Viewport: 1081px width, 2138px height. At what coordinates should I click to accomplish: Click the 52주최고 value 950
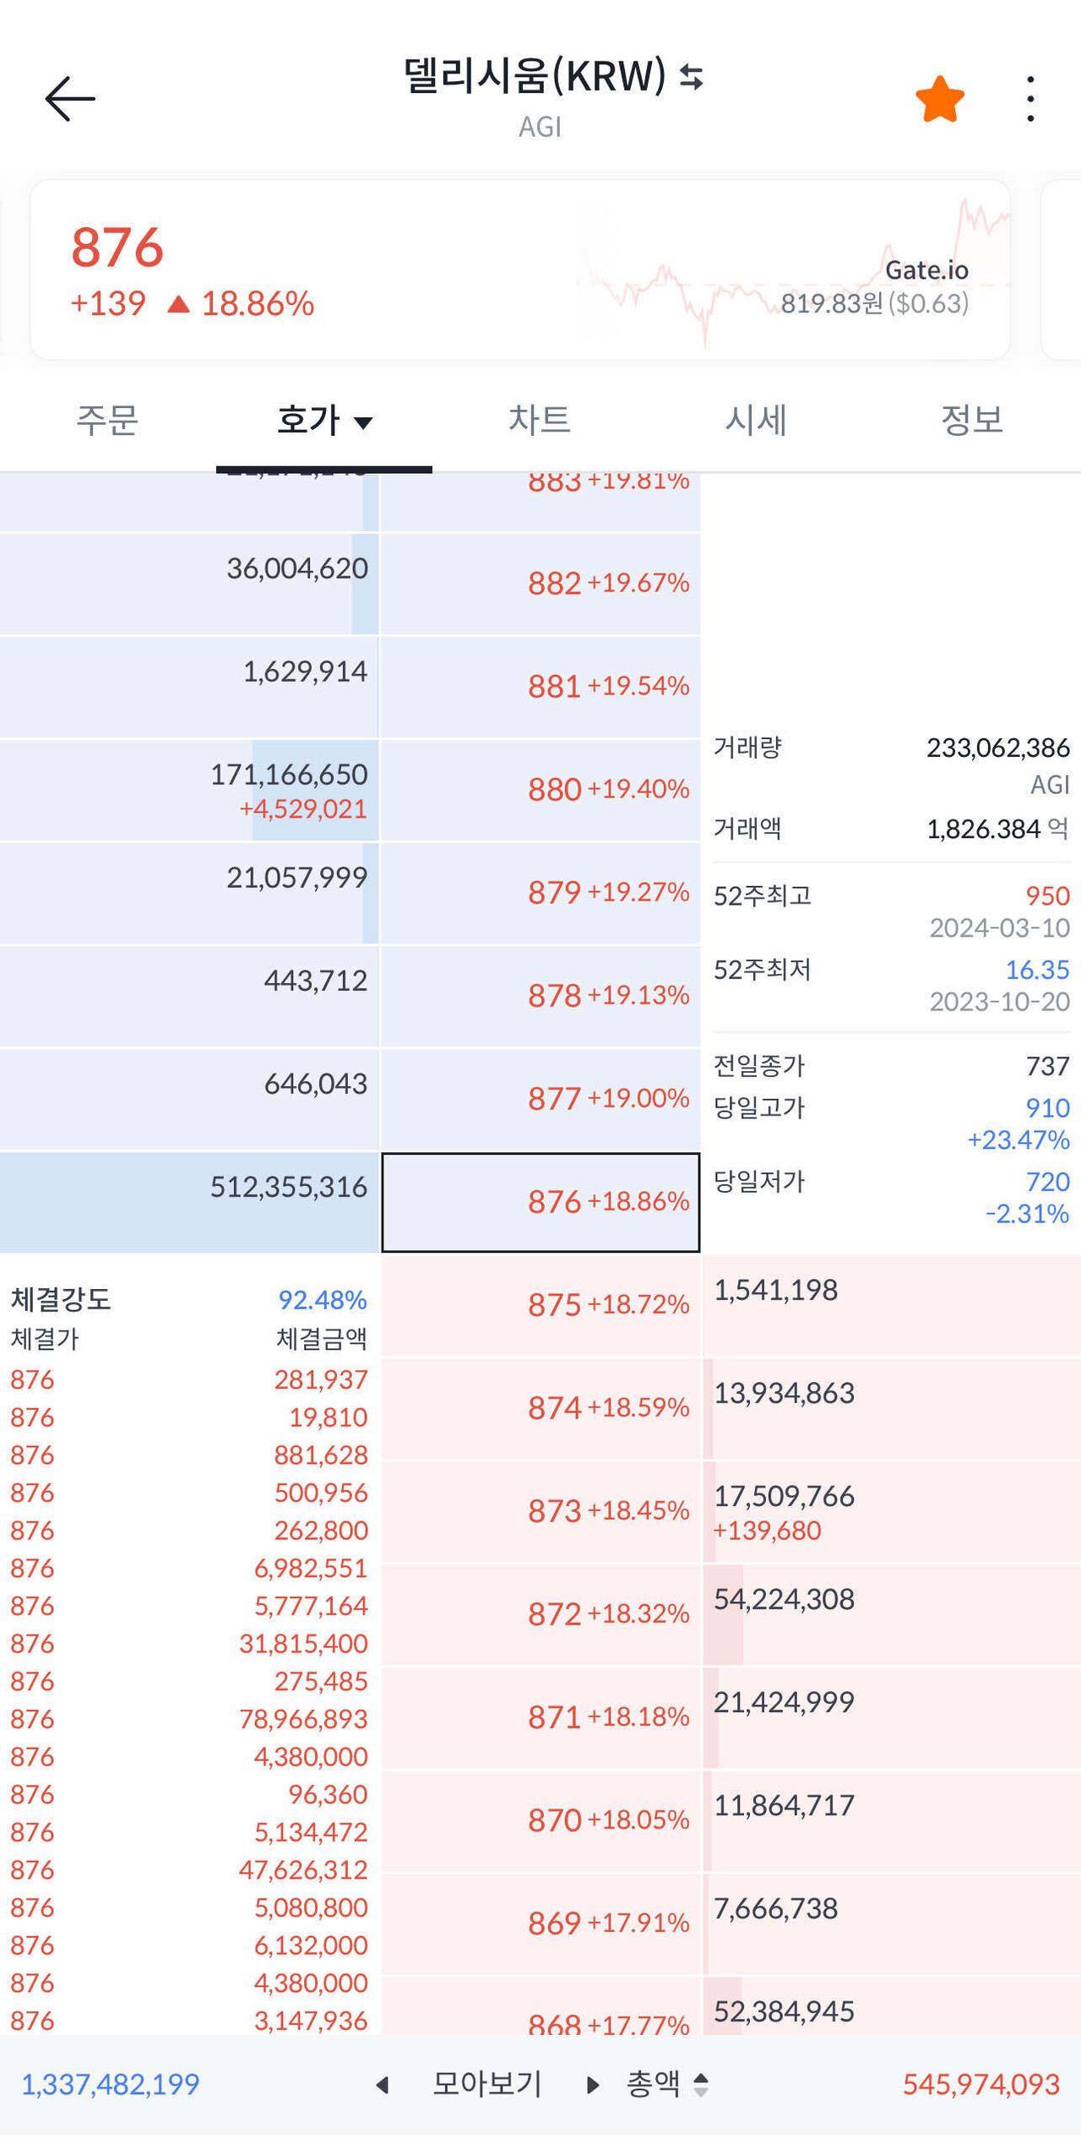point(1044,896)
